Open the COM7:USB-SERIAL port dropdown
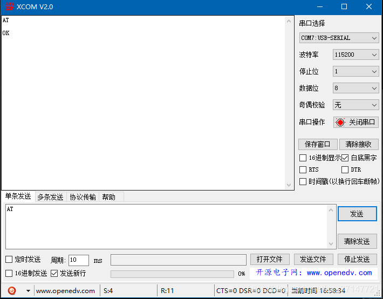The image size is (383, 299). pyautogui.click(x=339, y=38)
